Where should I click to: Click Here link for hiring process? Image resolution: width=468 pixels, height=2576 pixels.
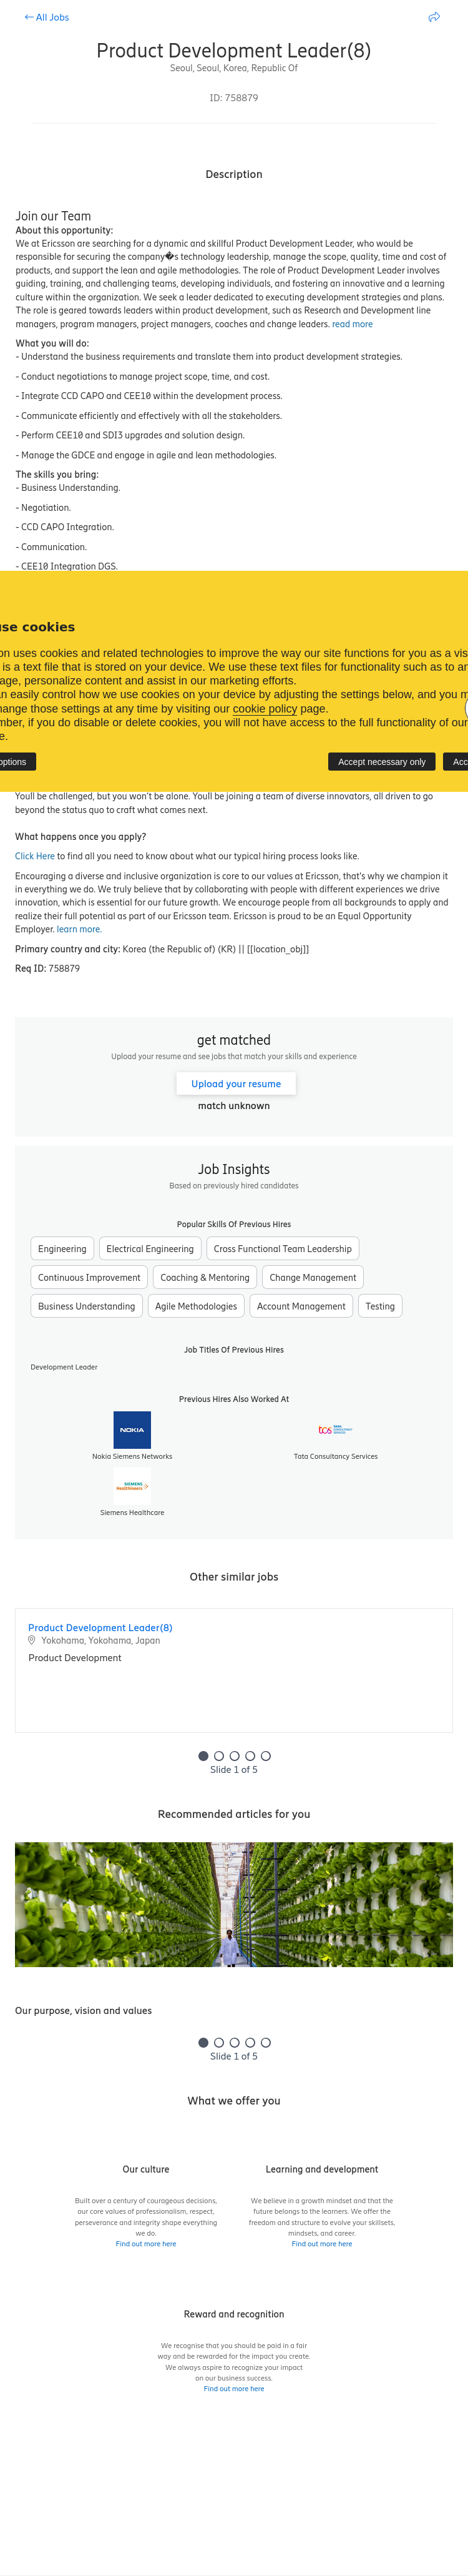(x=35, y=856)
